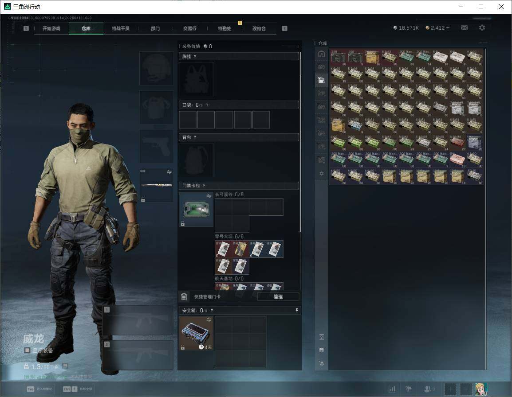Switch to the 改枪台 tab
Screen dimensions: 512x397
click(x=259, y=28)
